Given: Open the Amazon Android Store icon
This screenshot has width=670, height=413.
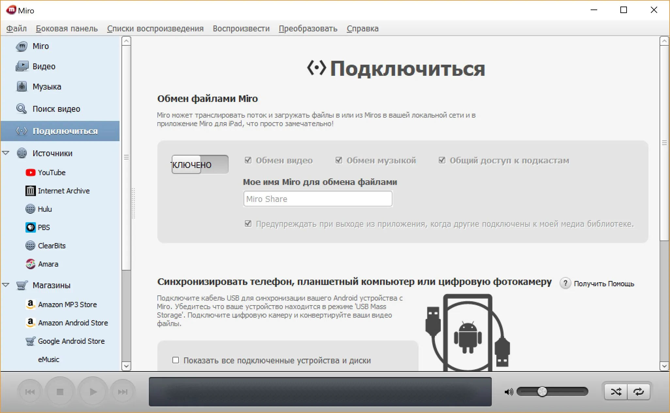Looking at the screenshot, I should 30,323.
